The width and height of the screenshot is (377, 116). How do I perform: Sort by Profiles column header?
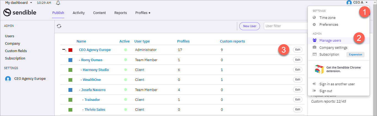click(x=183, y=41)
